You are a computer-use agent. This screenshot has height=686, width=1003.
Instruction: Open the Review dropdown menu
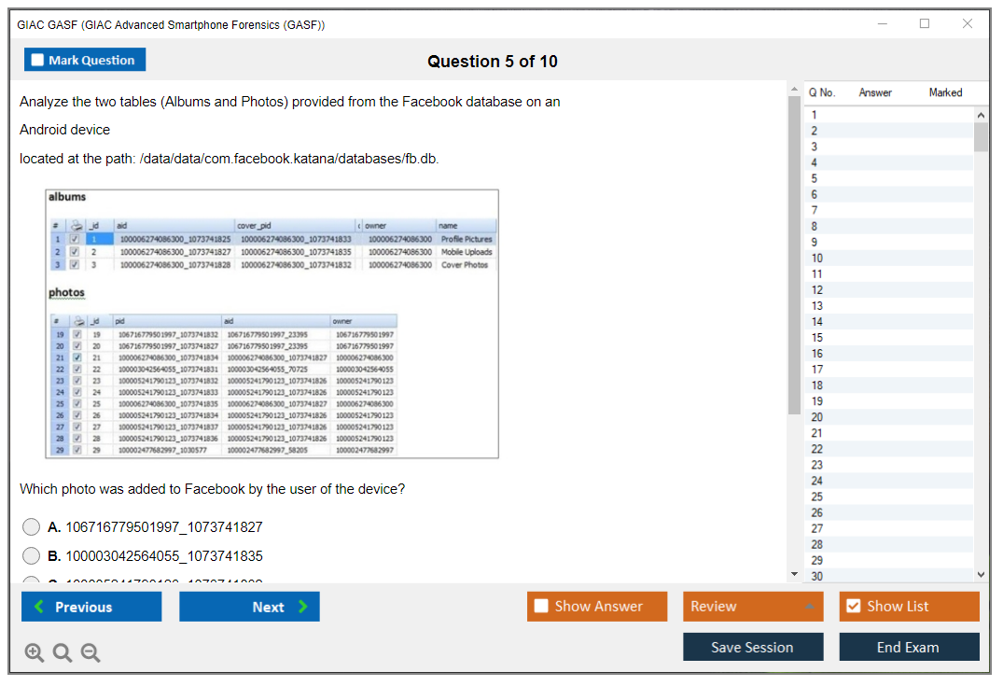click(753, 607)
